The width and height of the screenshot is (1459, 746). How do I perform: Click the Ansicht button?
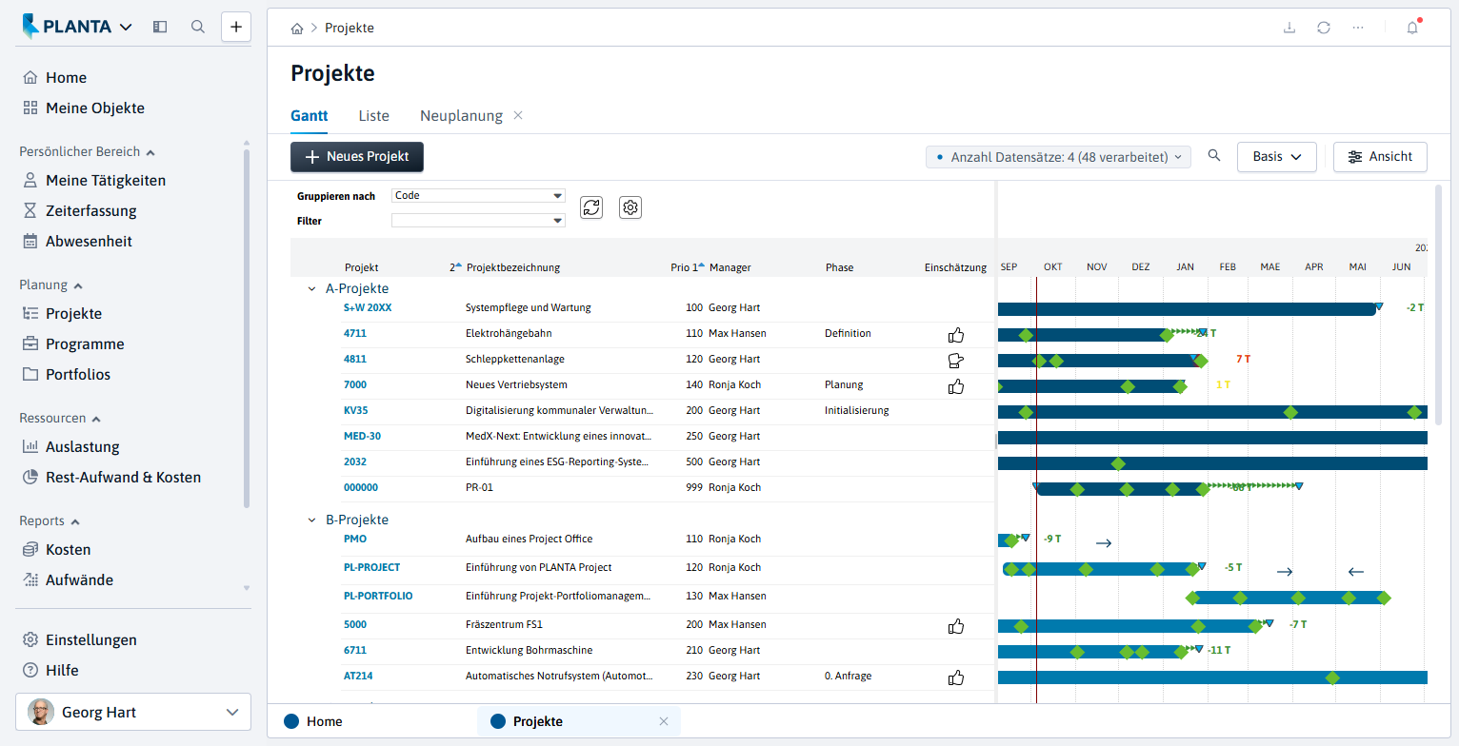click(1380, 157)
